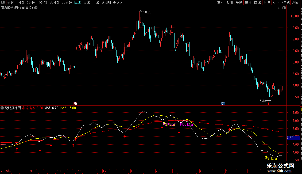Click the 股朋指标网 indicator name

coord(13,108)
